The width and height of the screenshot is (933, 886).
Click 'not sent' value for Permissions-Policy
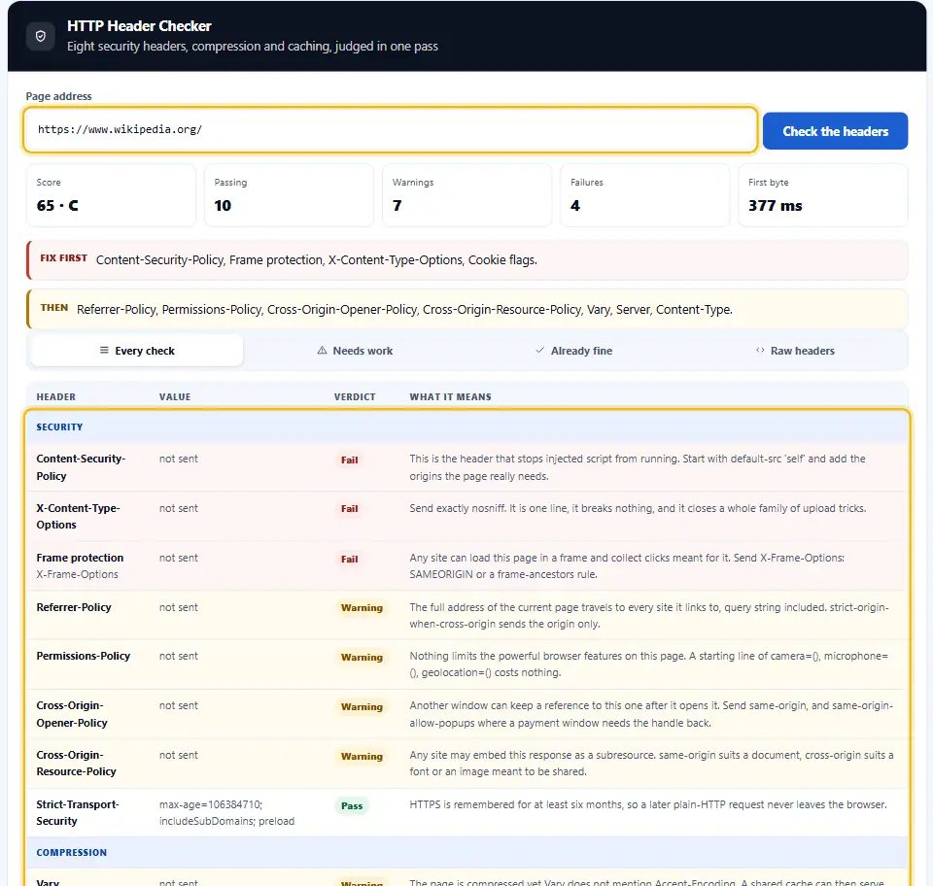point(179,656)
